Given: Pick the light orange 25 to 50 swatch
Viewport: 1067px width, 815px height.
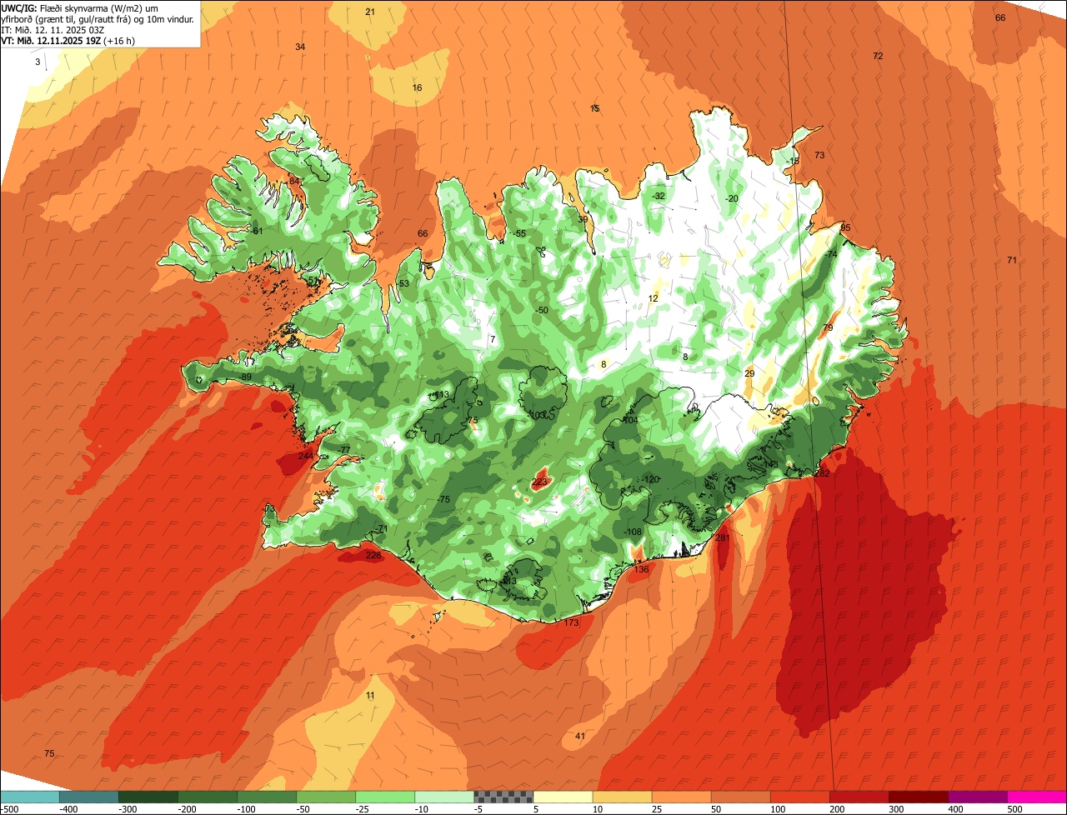Looking at the screenshot, I should point(681,797).
